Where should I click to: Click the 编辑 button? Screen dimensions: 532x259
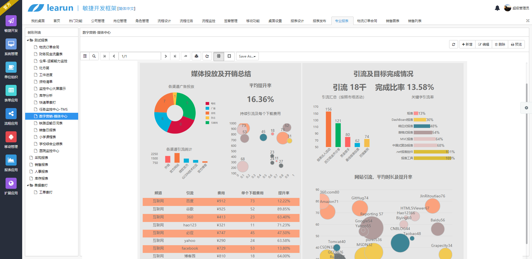click(484, 44)
